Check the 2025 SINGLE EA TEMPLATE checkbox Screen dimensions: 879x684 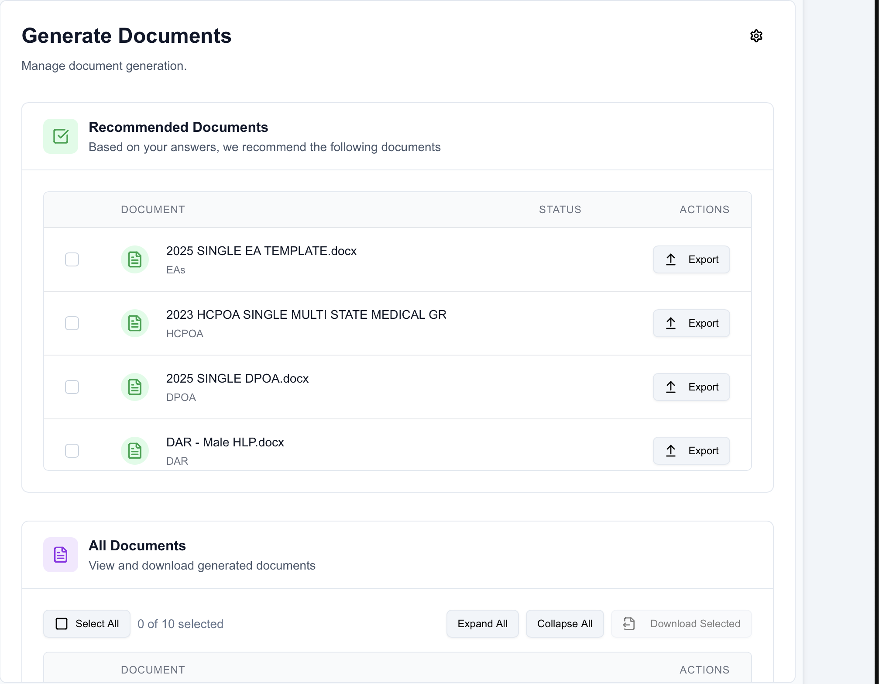(72, 259)
